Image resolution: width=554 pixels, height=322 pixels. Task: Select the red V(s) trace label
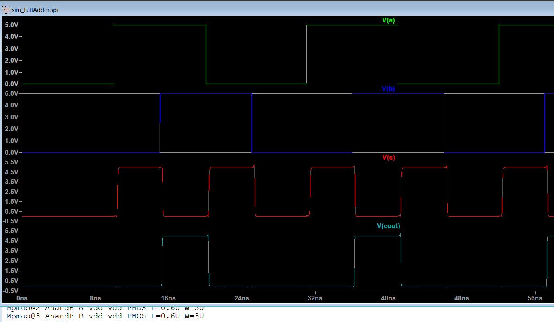pyautogui.click(x=388, y=158)
